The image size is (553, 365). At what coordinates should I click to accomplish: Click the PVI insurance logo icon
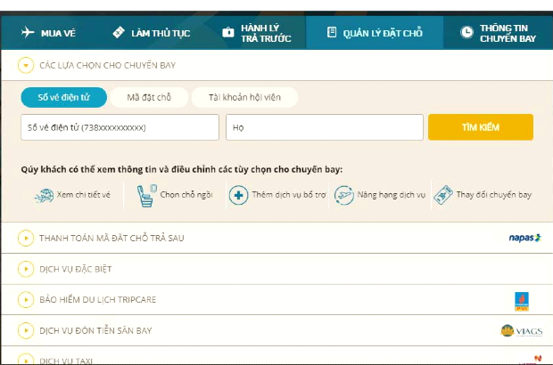(x=522, y=301)
